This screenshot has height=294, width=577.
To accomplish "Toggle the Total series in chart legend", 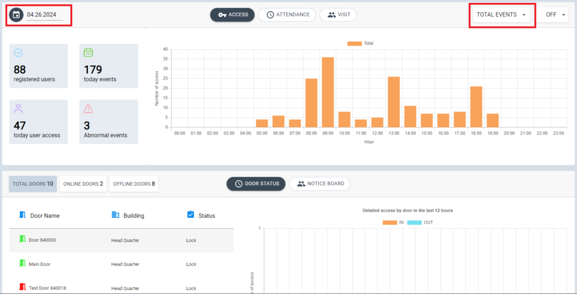I will click(360, 43).
